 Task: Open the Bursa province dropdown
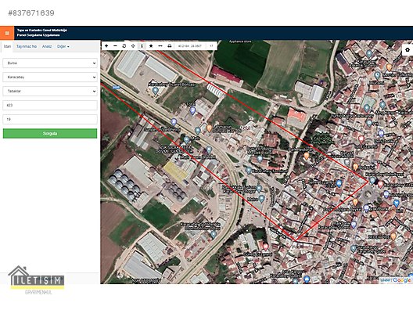[x=50, y=63]
